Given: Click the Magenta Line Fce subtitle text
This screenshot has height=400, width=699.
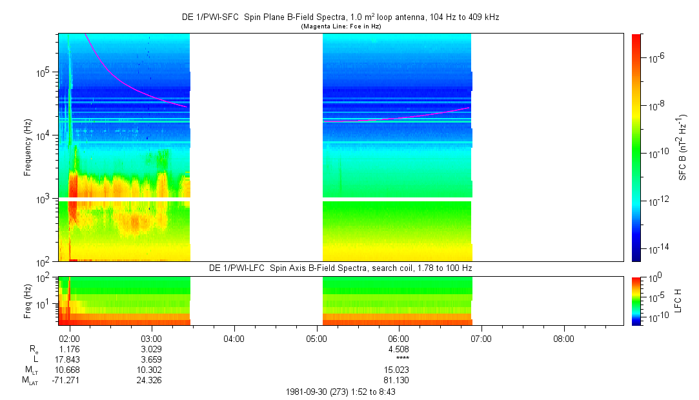Looking at the screenshot, I should pos(341,26).
